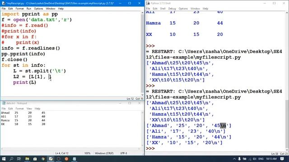Screen dimensions: 289x162
Task: Click the editor vertical scrollbar up arrow
Action: [142, 13]
